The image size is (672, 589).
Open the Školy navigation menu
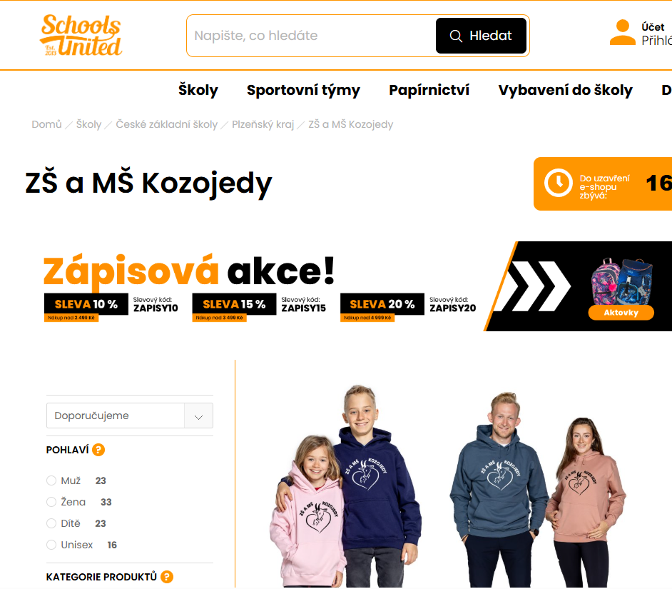[198, 90]
